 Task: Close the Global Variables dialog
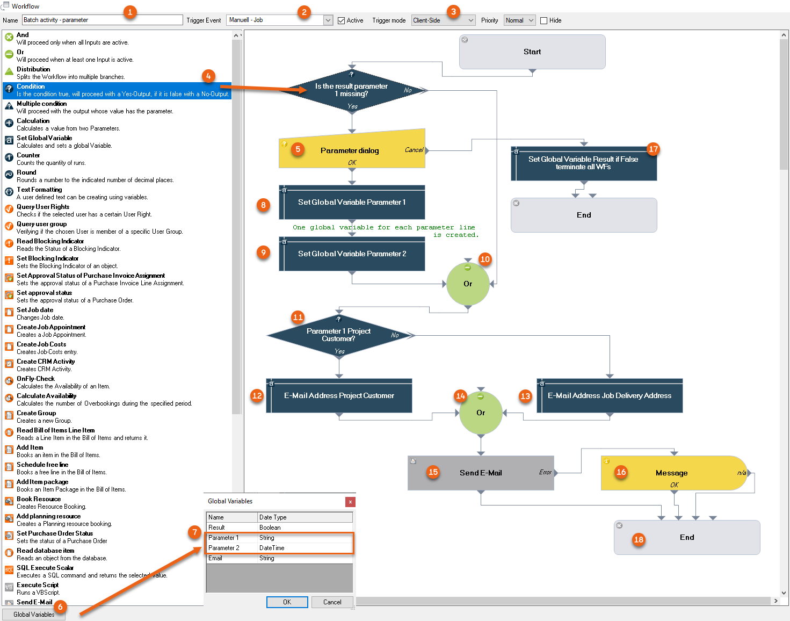[350, 502]
